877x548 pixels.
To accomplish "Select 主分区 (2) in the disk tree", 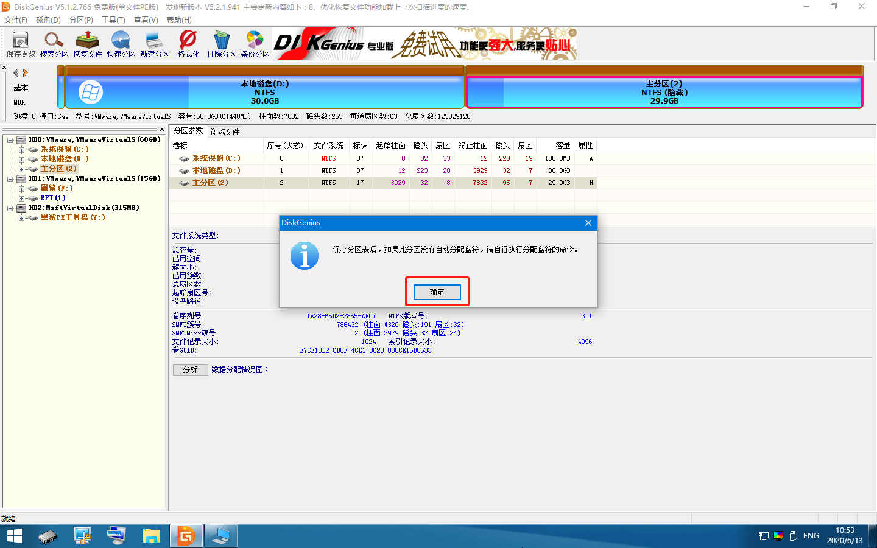I will coord(58,169).
